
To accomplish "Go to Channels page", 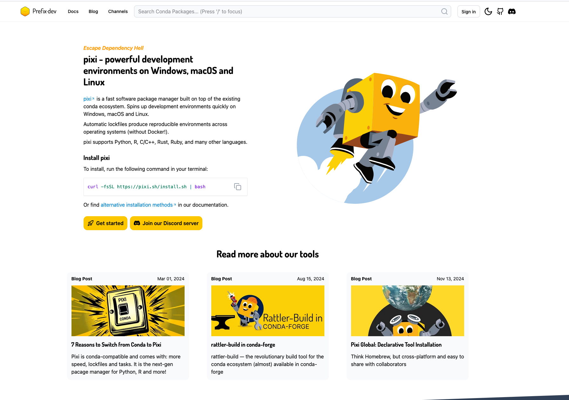I will 118,11.
